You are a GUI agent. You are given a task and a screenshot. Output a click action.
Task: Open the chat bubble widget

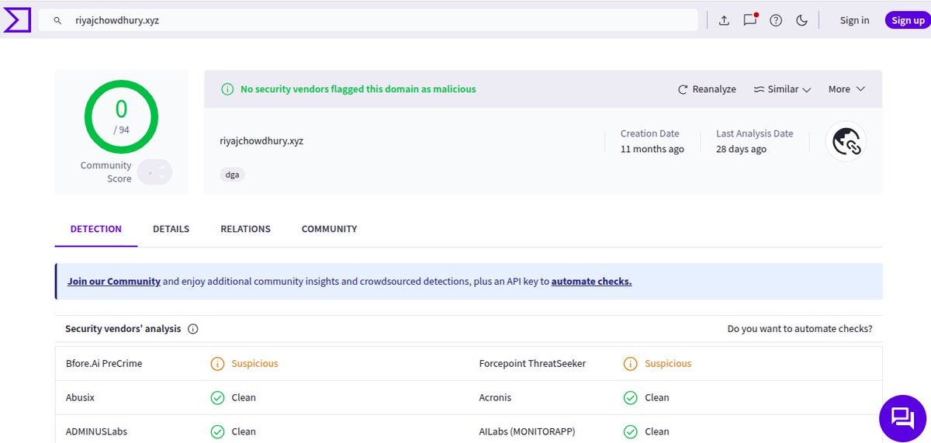click(x=902, y=418)
